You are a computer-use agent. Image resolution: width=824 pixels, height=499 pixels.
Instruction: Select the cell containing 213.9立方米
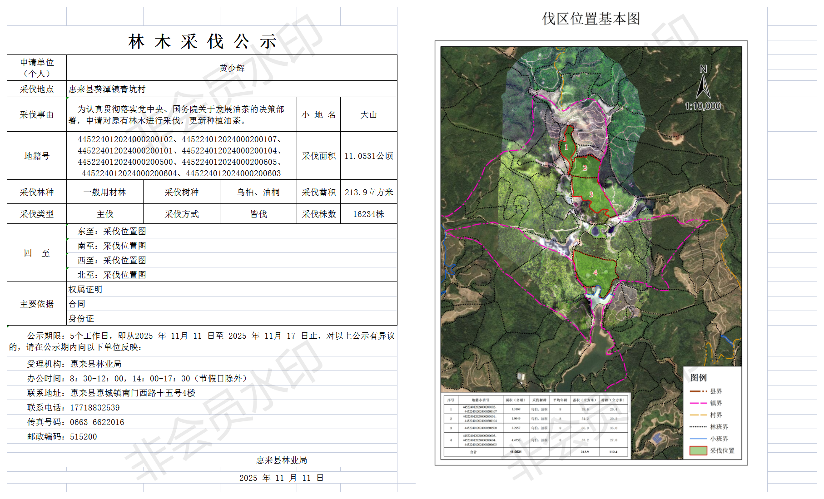[x=368, y=192]
